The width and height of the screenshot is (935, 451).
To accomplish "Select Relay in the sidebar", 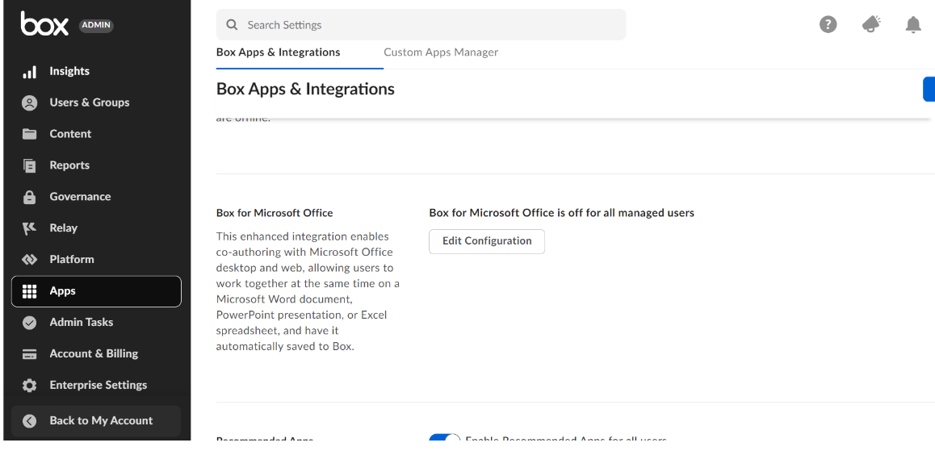I will click(96, 228).
